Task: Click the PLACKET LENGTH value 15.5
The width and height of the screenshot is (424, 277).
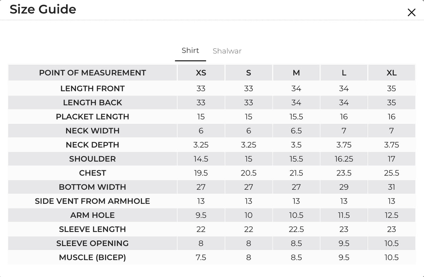Action: click(x=296, y=117)
